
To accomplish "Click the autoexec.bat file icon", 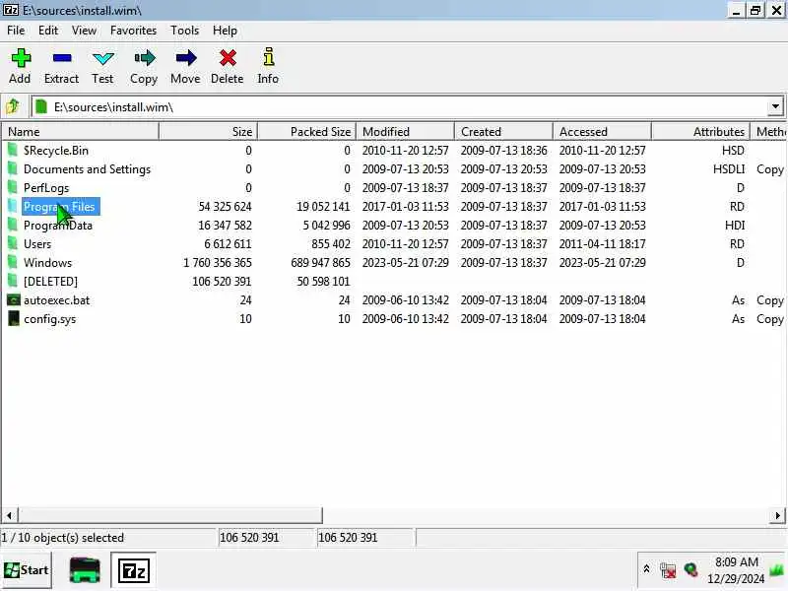I will pyautogui.click(x=13, y=300).
